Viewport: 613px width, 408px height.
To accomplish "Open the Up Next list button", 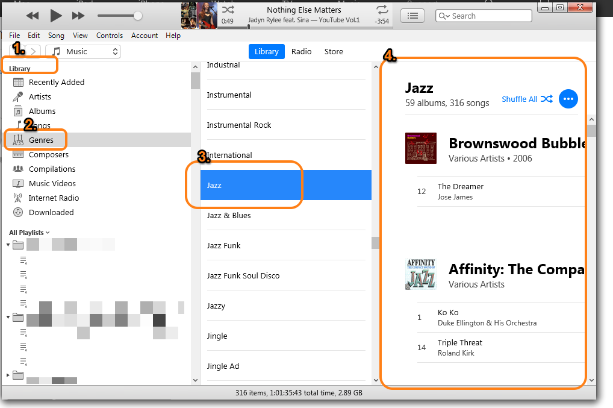I will (412, 16).
